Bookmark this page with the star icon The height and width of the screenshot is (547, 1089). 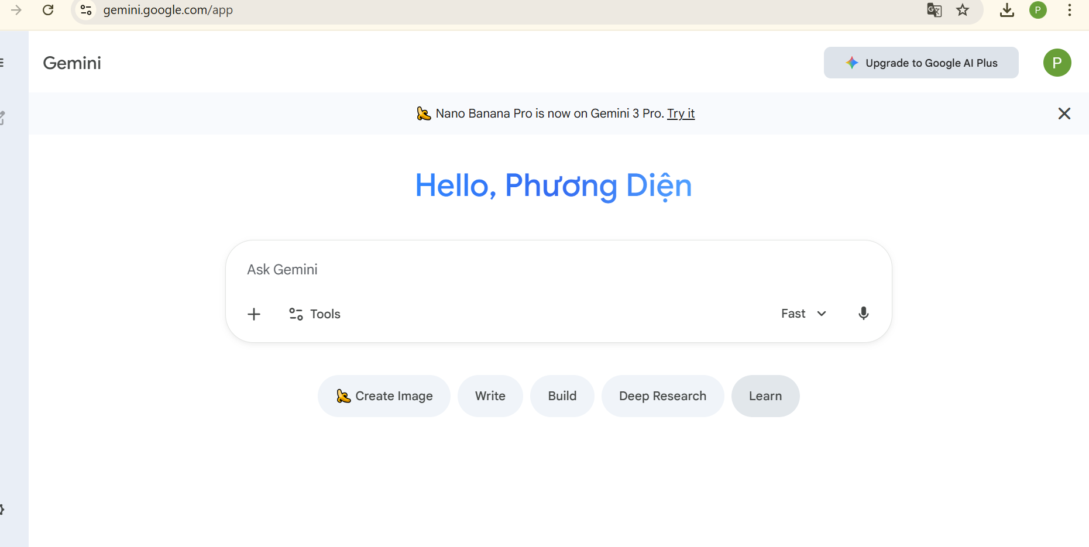(963, 10)
